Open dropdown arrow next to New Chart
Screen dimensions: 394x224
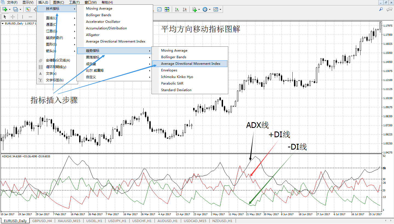coord(9,9)
